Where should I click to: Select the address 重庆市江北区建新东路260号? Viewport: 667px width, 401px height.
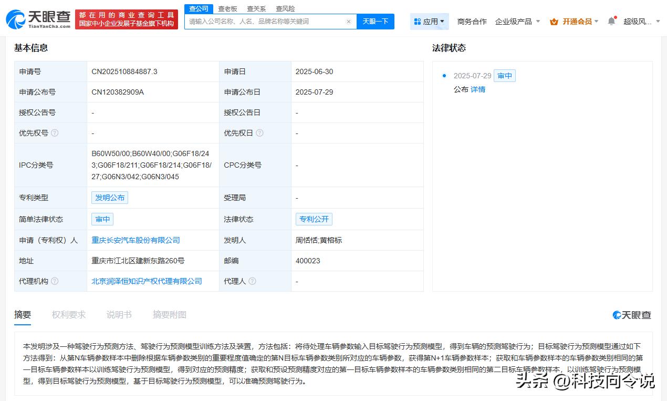[x=138, y=261]
